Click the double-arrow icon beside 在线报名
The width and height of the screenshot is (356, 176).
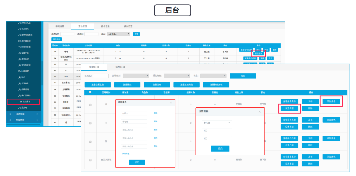[21, 102]
